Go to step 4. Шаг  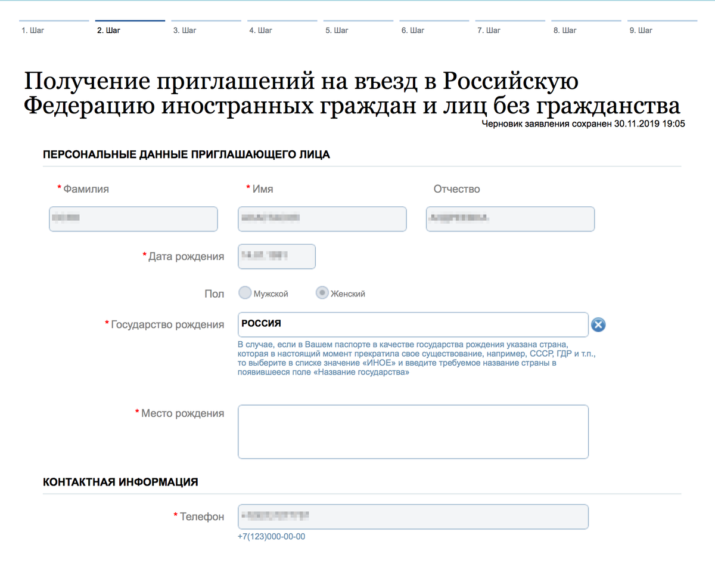tap(282, 27)
